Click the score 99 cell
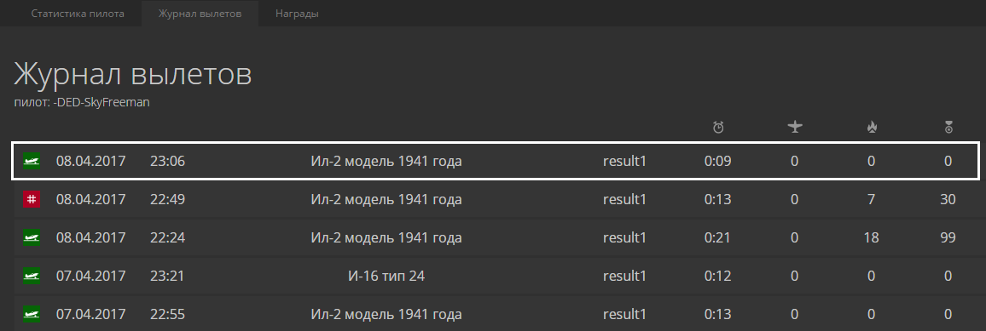Screen dimensions: 986x331 point(948,237)
